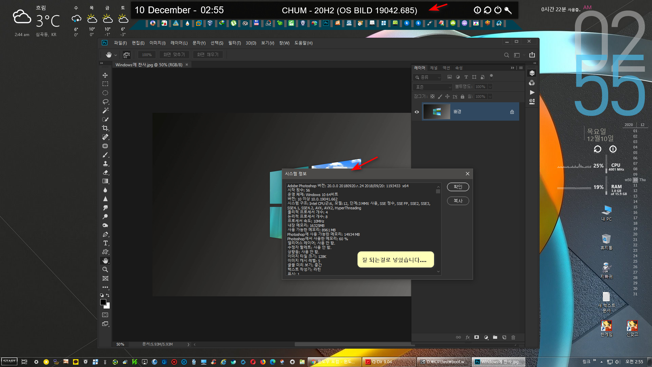The height and width of the screenshot is (367, 652).
Task: Click the delete layer trash icon
Action: tap(513, 337)
